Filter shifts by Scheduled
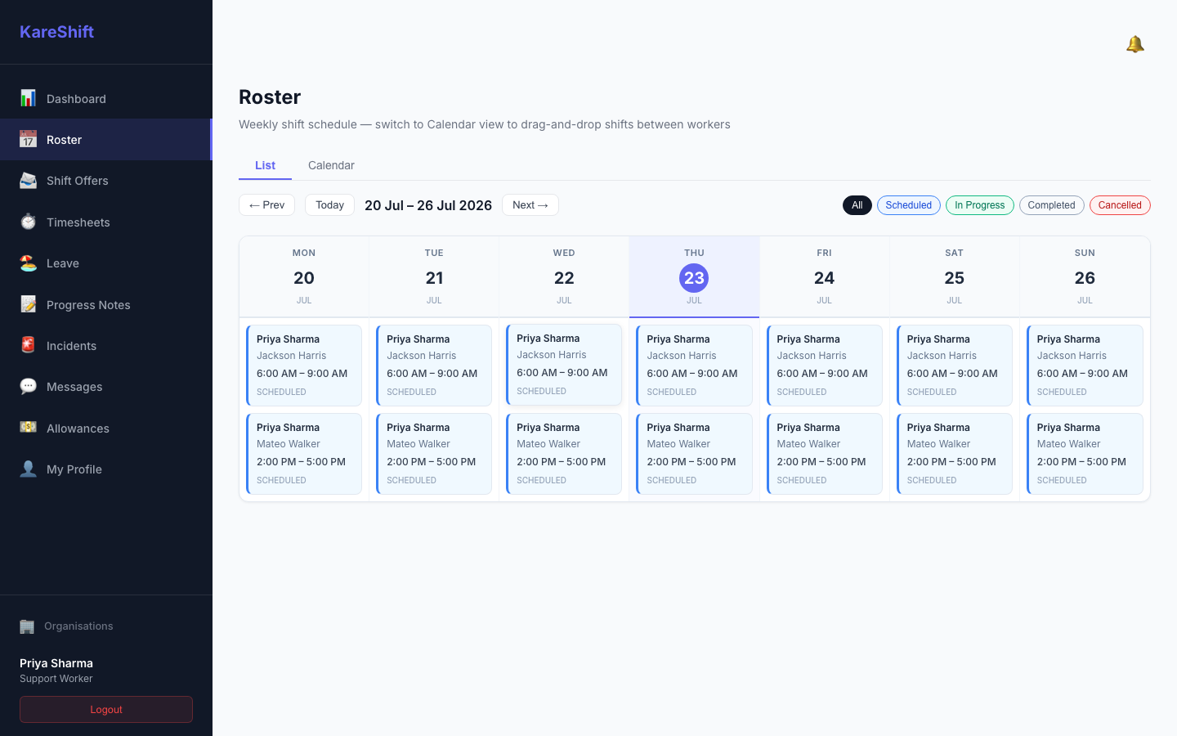The width and height of the screenshot is (1177, 736). (x=908, y=205)
